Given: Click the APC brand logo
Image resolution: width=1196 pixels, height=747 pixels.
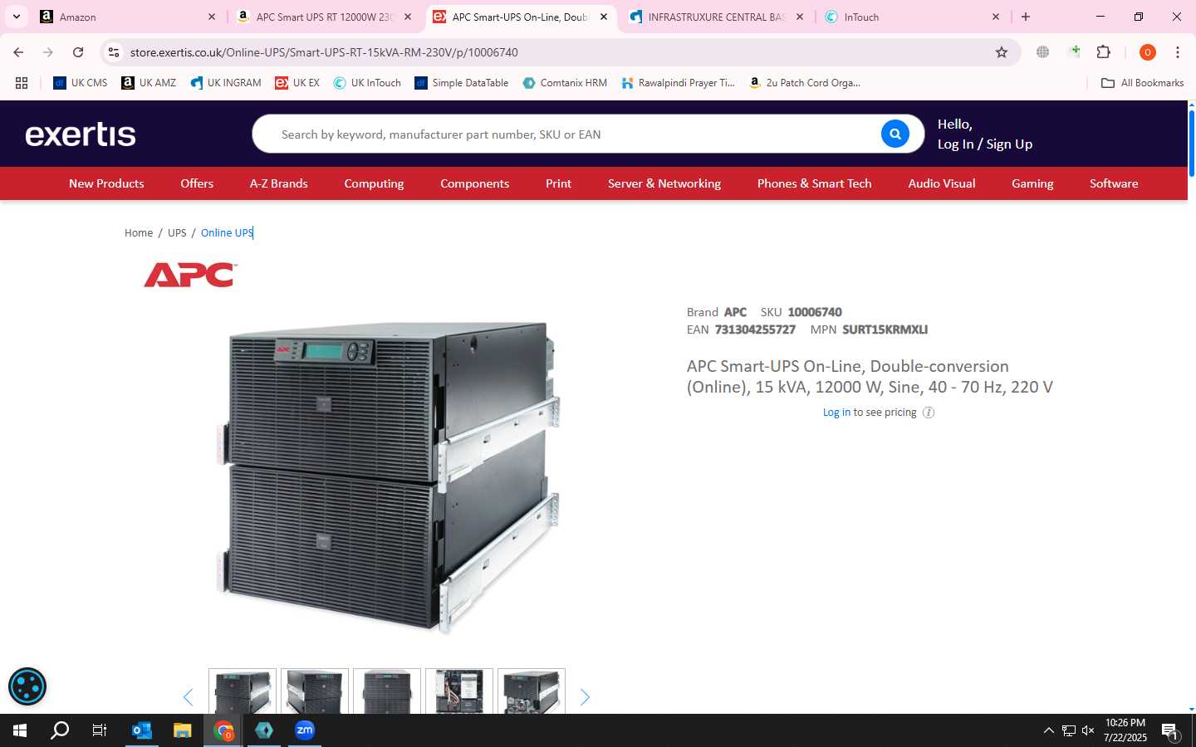Looking at the screenshot, I should [191, 275].
